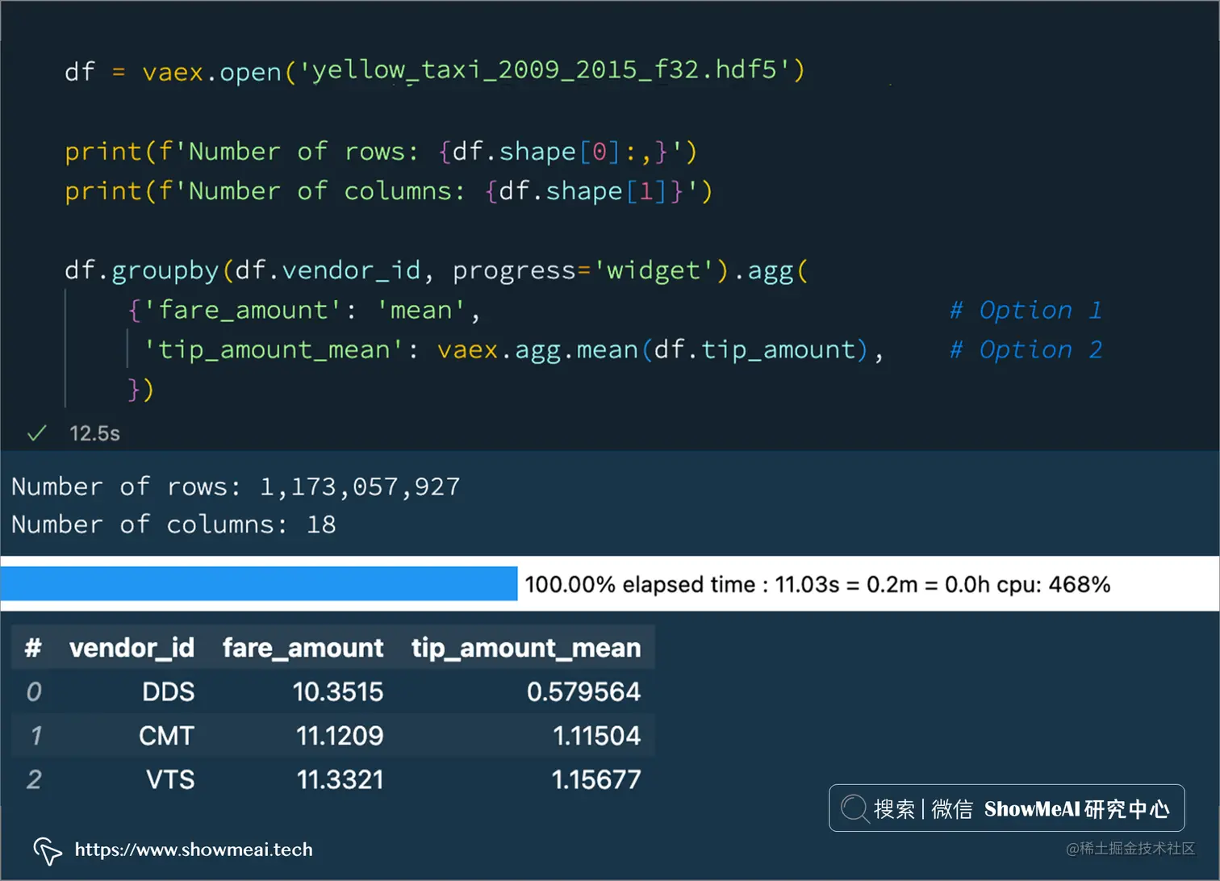The width and height of the screenshot is (1220, 881).
Task: Click output 'Number of columns: 18'
Action: coord(173,524)
